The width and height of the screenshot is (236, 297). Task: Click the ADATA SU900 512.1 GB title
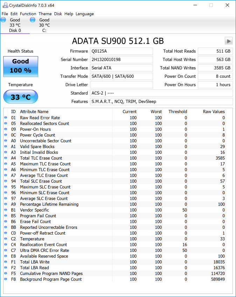click(x=118, y=41)
